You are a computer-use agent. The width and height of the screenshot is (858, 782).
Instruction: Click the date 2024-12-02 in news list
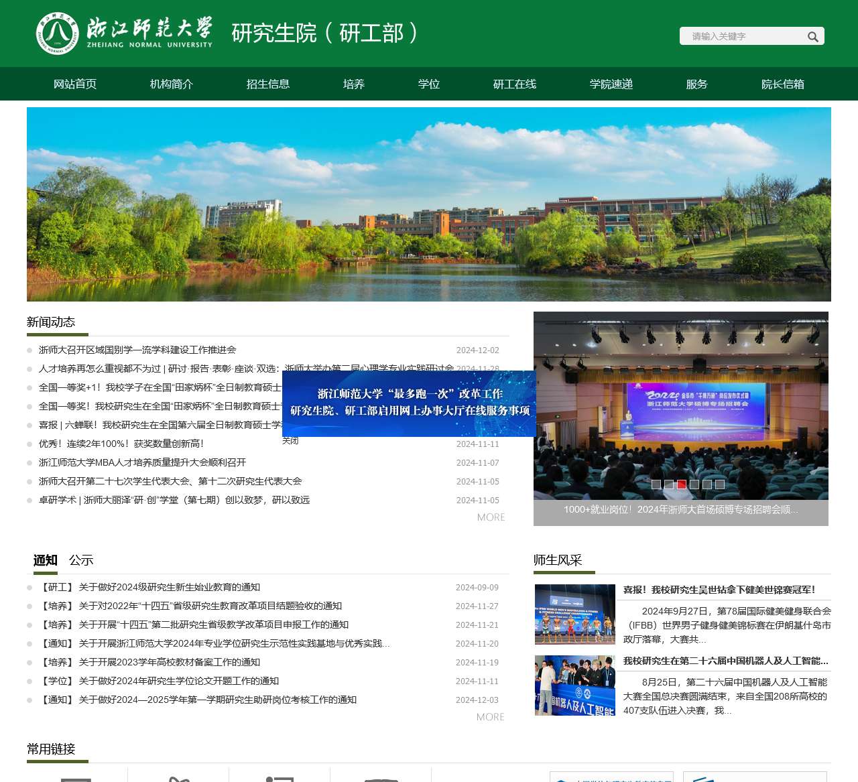click(x=478, y=350)
